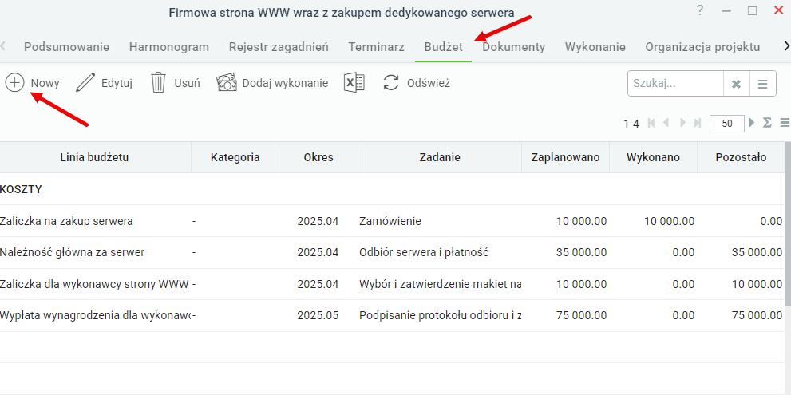This screenshot has height=395, width=791.
Task: Click the Edytuj pencil icon
Action: [85, 83]
